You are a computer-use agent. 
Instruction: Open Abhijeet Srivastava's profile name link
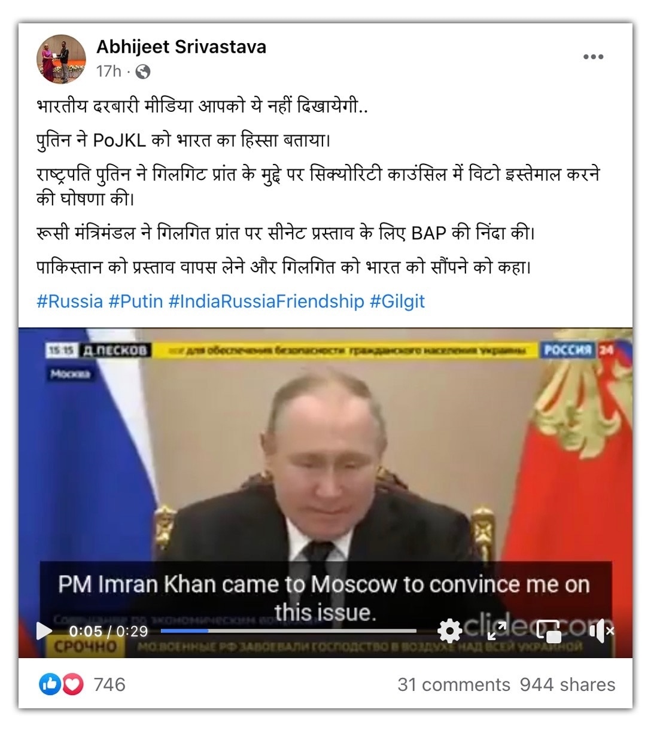click(x=181, y=47)
